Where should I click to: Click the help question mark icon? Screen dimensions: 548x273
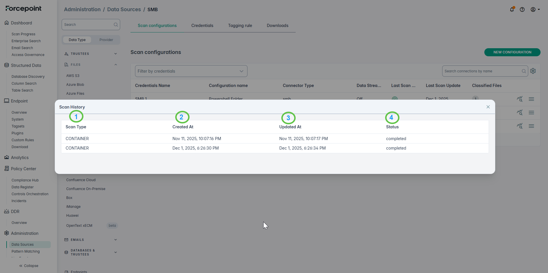(x=522, y=9)
